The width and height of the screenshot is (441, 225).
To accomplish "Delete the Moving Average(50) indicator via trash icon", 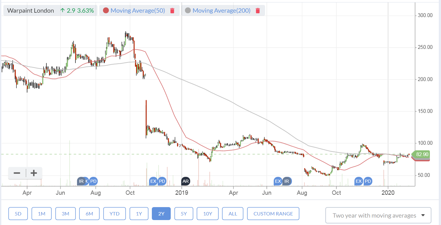I will 172,11.
